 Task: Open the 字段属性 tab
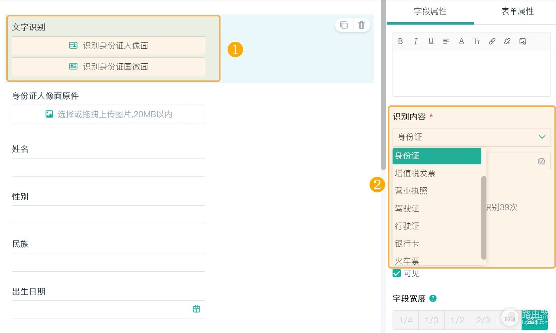(430, 11)
